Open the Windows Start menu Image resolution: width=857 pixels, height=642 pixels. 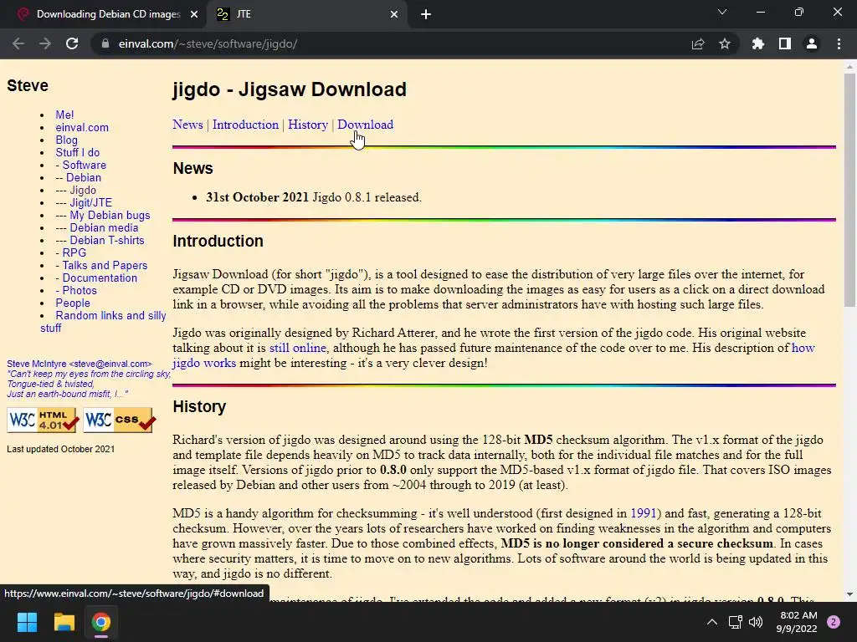pos(27,622)
